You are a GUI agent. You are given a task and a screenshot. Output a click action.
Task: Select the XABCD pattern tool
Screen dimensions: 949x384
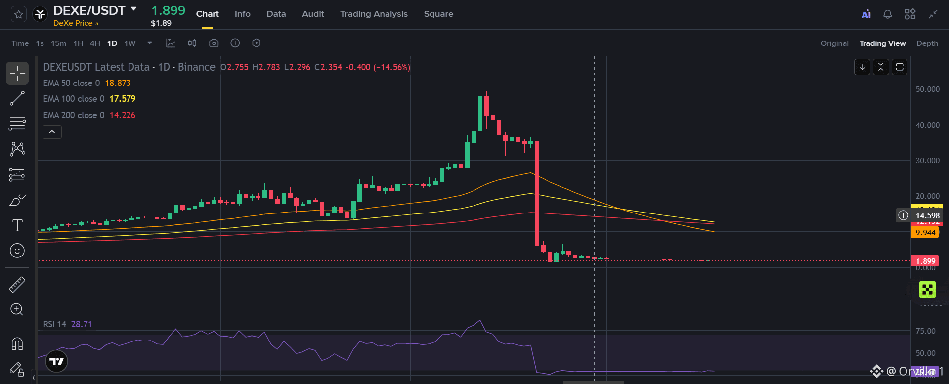[17, 149]
